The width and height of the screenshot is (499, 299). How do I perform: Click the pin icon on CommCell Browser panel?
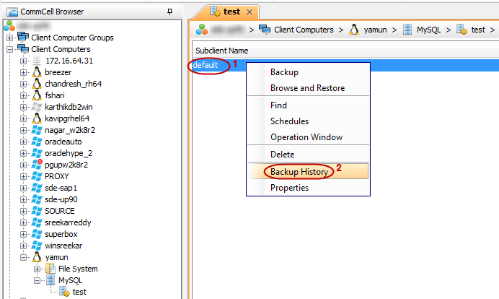coord(169,12)
